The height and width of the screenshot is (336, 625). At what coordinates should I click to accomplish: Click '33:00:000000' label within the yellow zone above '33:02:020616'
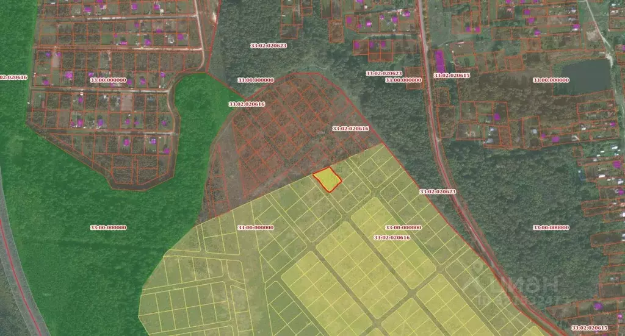tap(403, 227)
